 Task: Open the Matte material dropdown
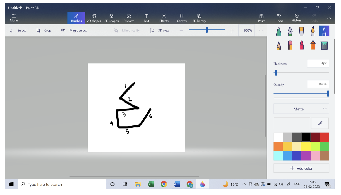[x=301, y=109]
